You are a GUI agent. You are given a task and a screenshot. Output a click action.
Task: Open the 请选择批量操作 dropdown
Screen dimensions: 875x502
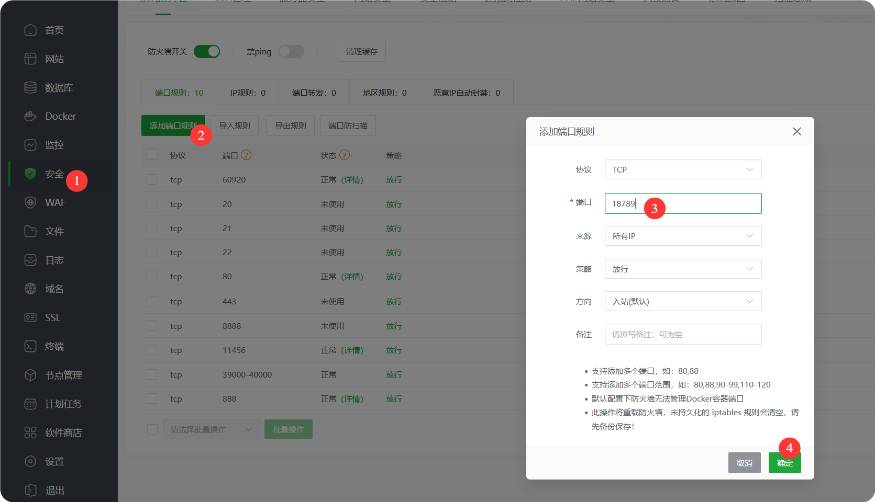(x=212, y=429)
